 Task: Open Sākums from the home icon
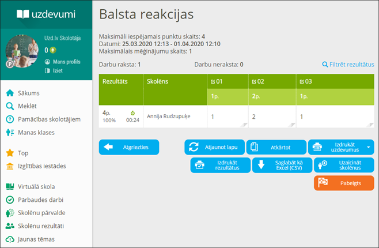pos(10,93)
